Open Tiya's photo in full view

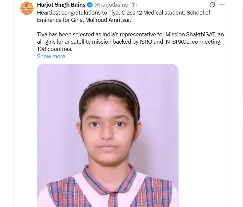tap(108, 136)
